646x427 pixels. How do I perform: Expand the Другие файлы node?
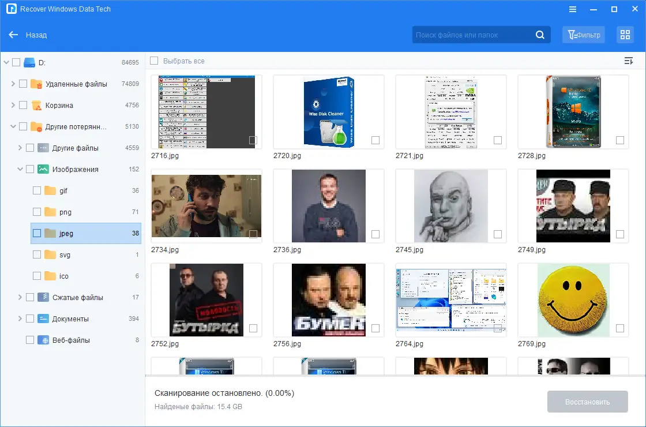(20, 148)
